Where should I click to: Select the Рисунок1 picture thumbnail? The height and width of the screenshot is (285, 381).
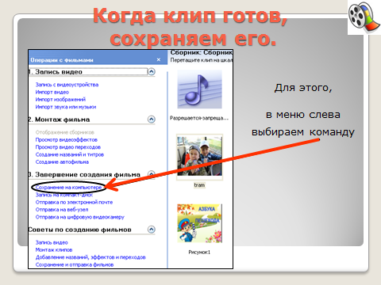pyautogui.click(x=199, y=223)
